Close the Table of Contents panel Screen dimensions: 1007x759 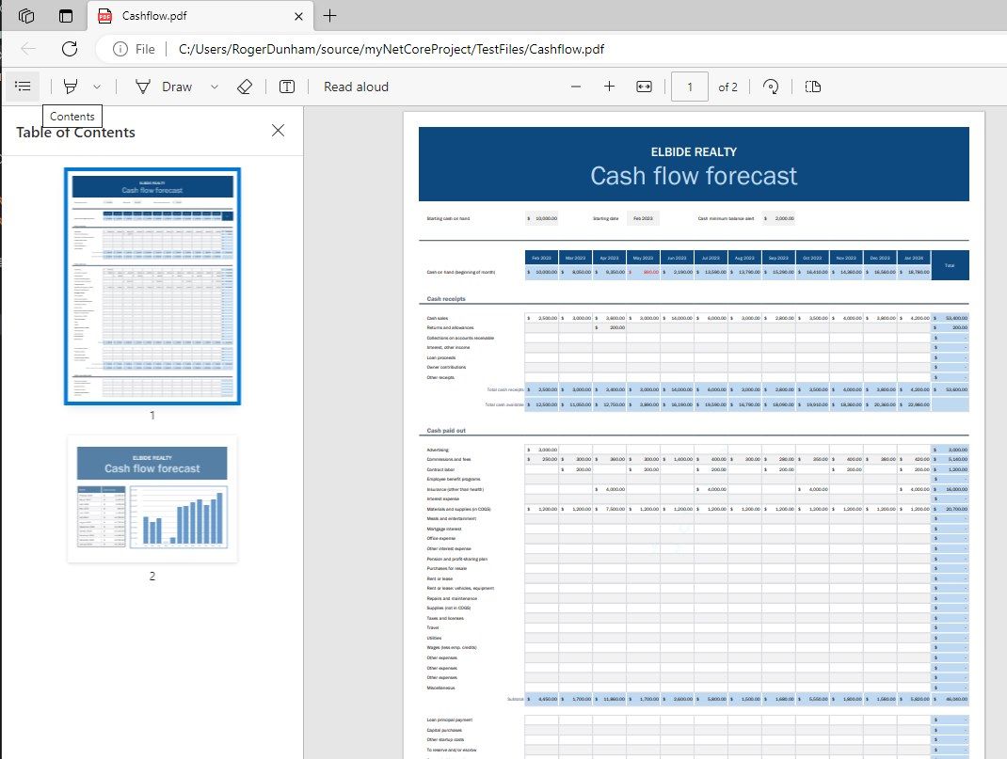[x=278, y=131]
